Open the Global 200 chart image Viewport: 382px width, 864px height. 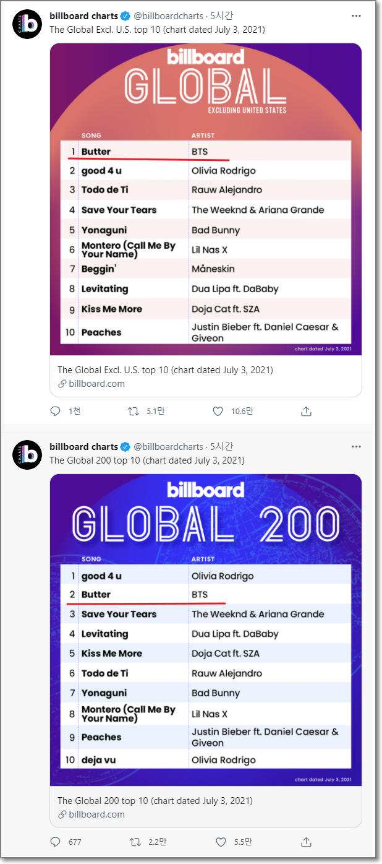coord(206,629)
